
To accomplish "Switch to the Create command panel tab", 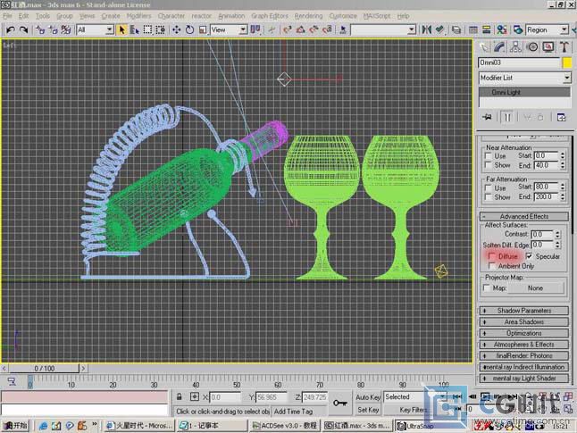I will (484, 47).
